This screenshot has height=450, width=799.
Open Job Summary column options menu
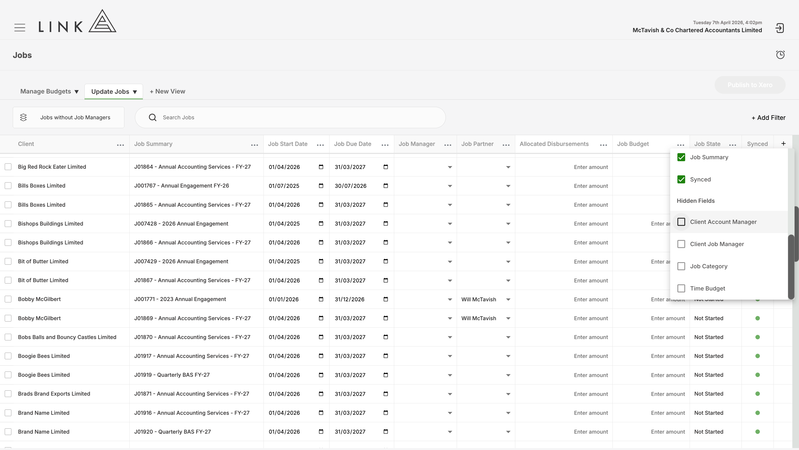coord(255,145)
